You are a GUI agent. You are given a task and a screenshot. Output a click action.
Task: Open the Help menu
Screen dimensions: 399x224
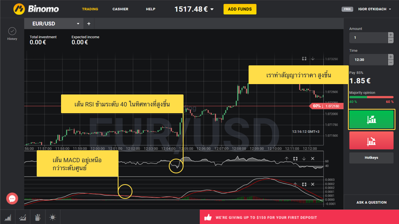(150, 9)
